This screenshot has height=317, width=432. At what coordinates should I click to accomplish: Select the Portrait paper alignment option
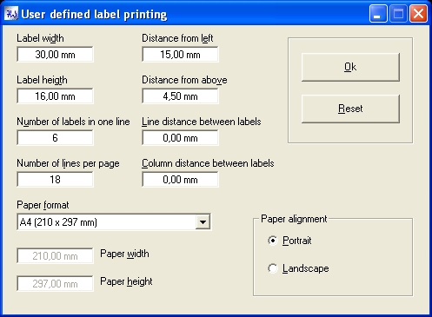273,241
